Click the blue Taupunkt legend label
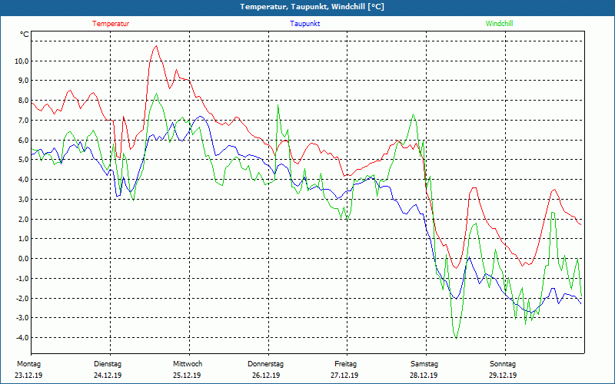The image size is (615, 384). (x=304, y=24)
